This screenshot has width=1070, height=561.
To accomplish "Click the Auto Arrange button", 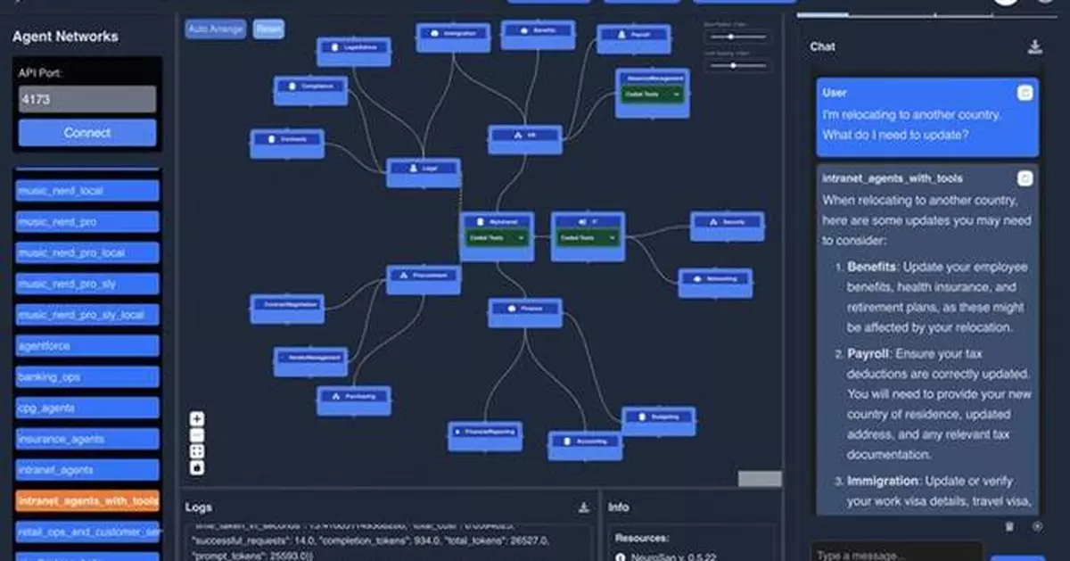I will 214,29.
